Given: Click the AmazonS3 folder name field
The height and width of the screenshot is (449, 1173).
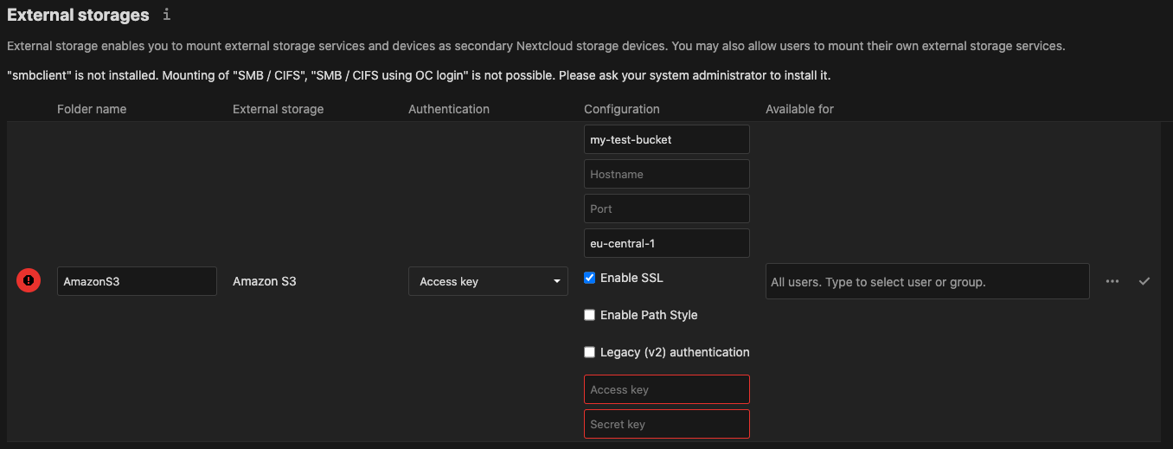Looking at the screenshot, I should 137,281.
